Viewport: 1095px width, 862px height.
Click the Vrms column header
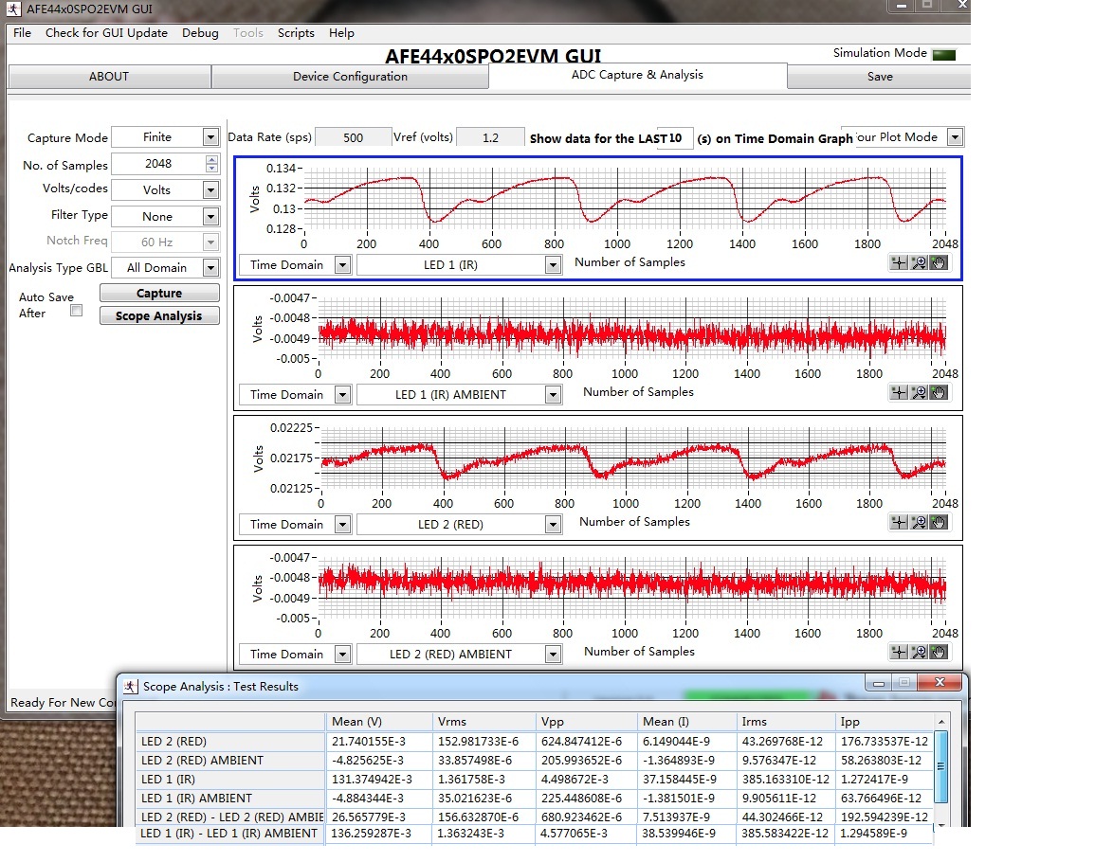(x=484, y=722)
